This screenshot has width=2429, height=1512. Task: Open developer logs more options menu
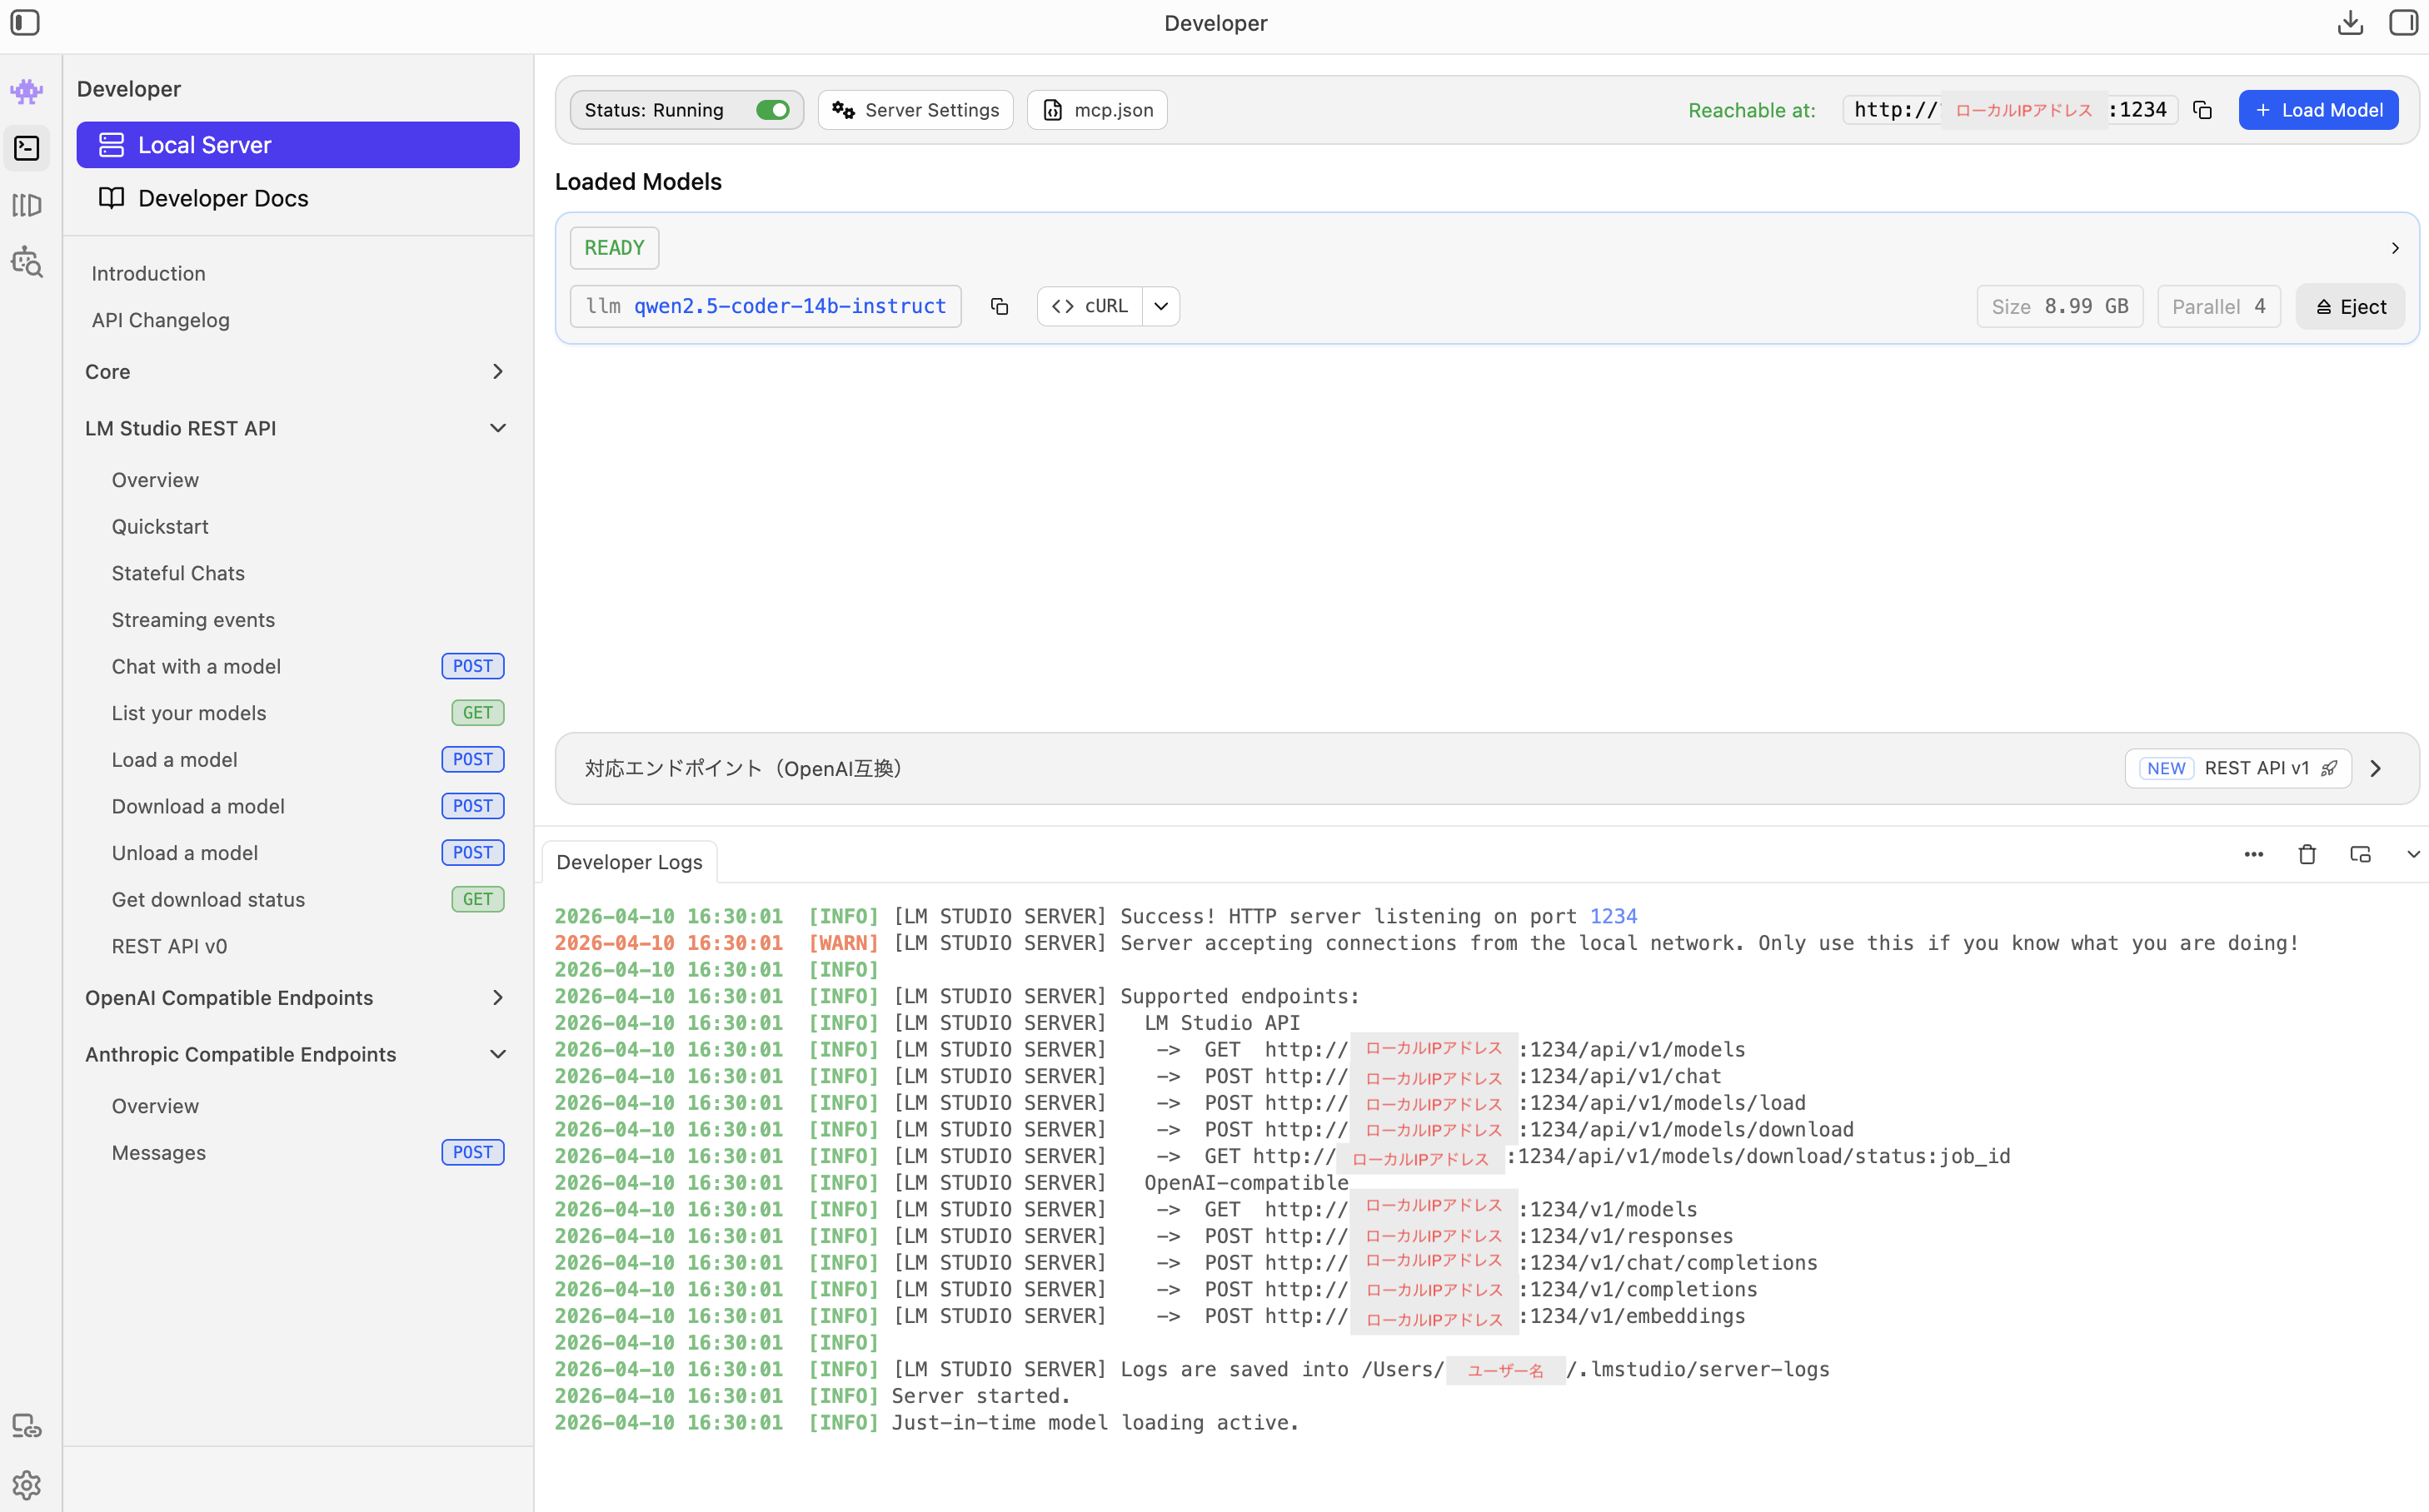click(x=2253, y=854)
